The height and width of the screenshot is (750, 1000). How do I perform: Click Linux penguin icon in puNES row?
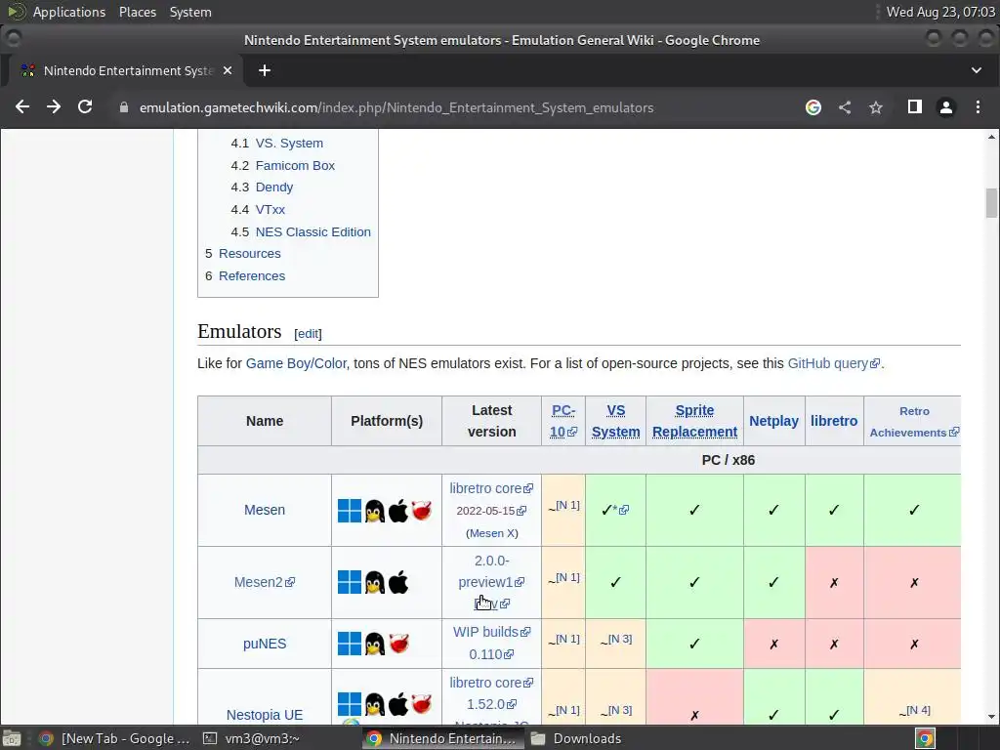[x=374, y=644]
